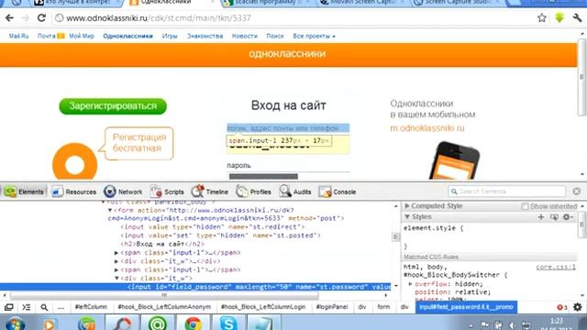Close DevTools with the X button

(577, 192)
